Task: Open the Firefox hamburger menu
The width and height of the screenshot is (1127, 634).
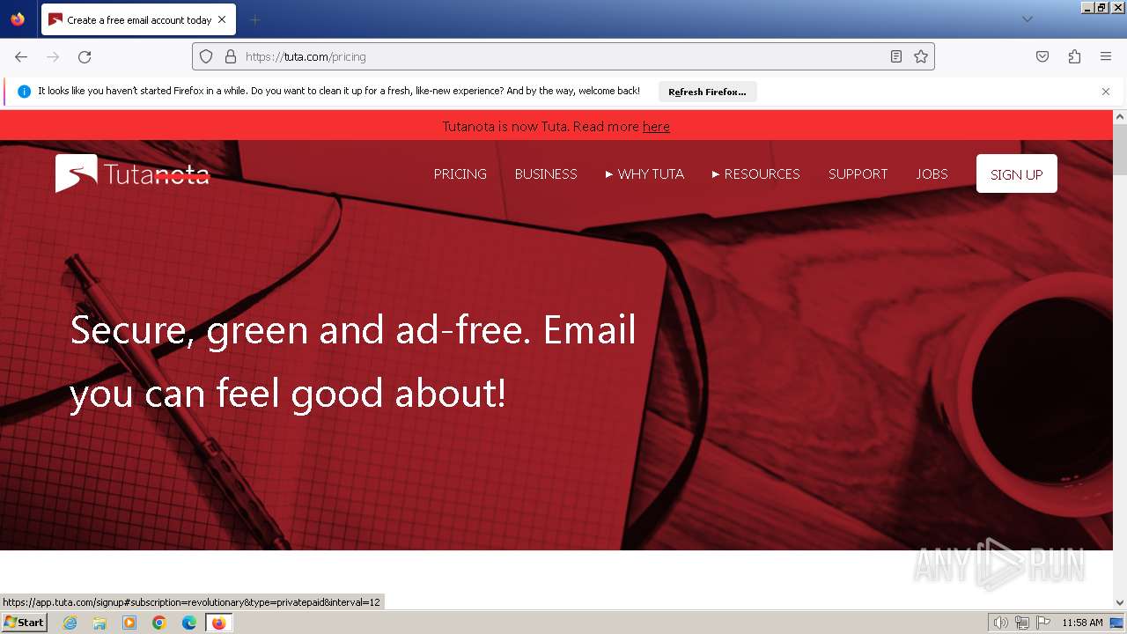Action: click(x=1106, y=56)
